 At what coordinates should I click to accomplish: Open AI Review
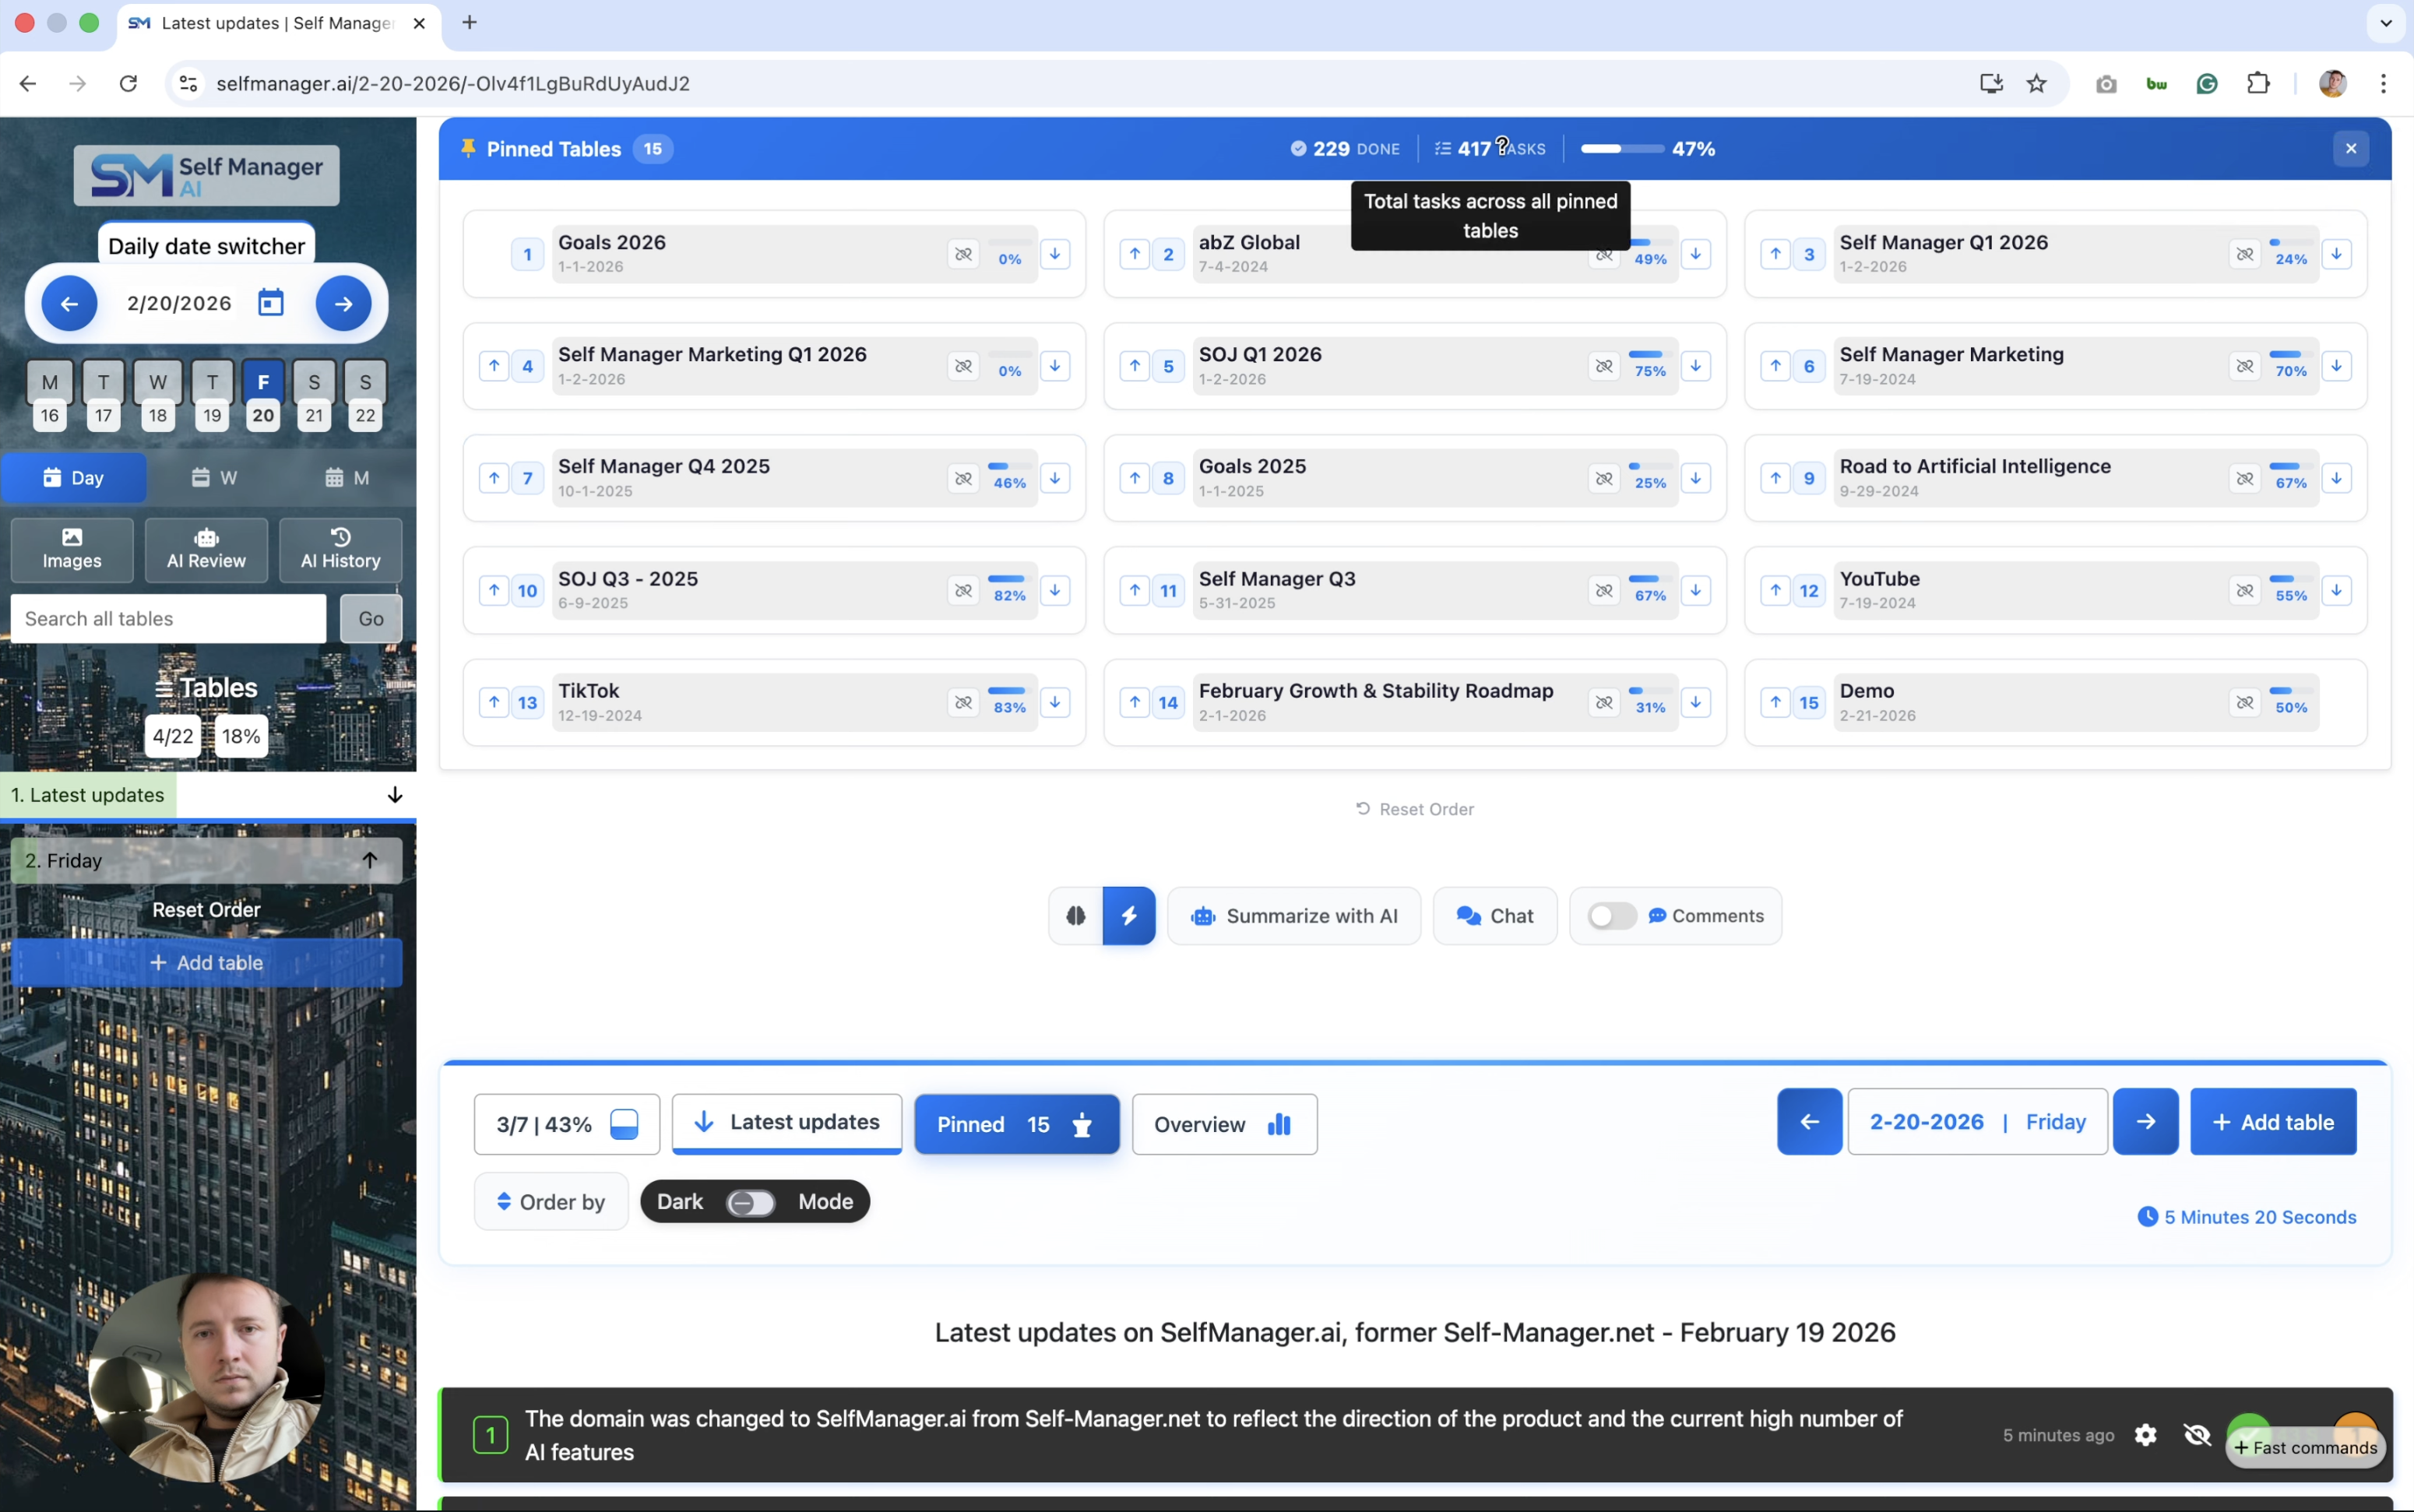206,549
